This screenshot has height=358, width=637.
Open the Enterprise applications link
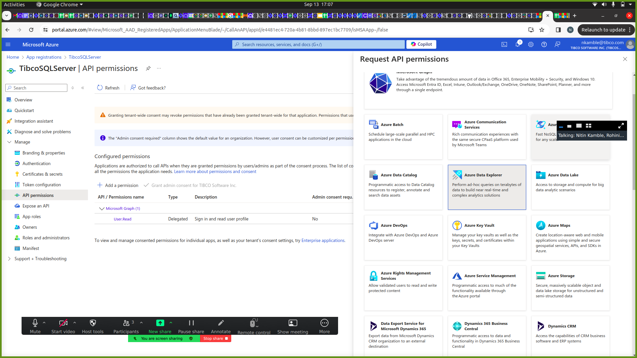[x=323, y=240]
